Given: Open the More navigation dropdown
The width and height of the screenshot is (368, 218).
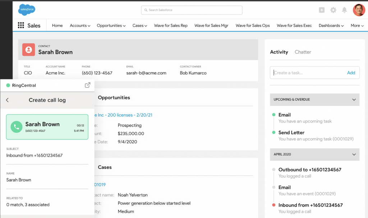Looking at the screenshot, I should point(356,25).
